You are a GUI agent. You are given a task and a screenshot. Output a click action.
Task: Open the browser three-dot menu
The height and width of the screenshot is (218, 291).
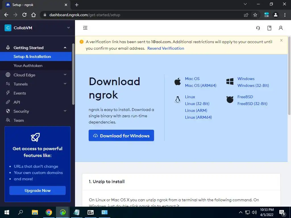285,15
